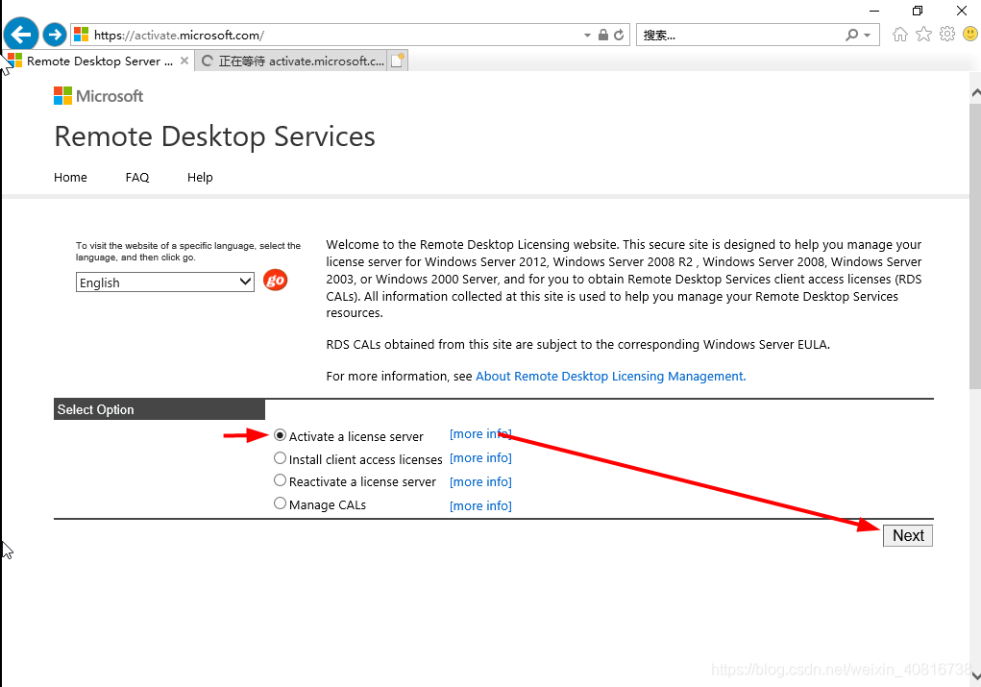This screenshot has width=981, height=687.
Task: Expand the search provider dropdown arrow
Action: click(867, 36)
